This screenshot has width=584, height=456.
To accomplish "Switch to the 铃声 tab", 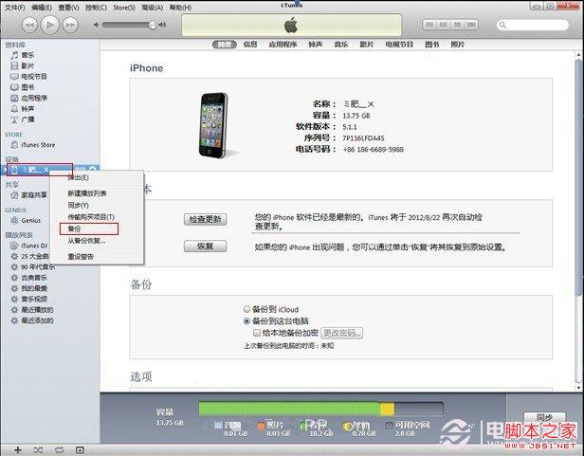I will coord(315,45).
